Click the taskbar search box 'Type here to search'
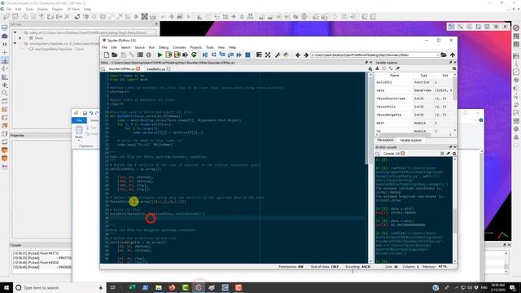The image size is (521, 293). [59, 287]
